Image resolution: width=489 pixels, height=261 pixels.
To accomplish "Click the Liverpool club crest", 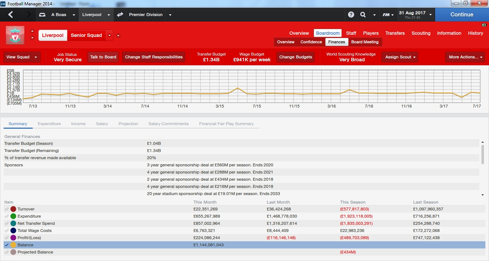I will [x=15, y=35].
